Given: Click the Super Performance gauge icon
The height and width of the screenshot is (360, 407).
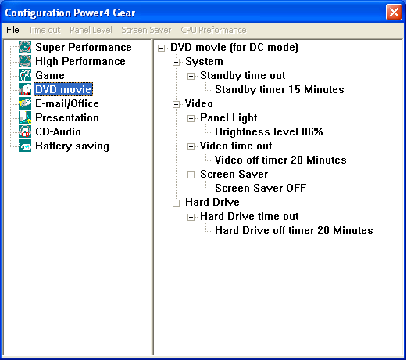Looking at the screenshot, I should [25, 47].
